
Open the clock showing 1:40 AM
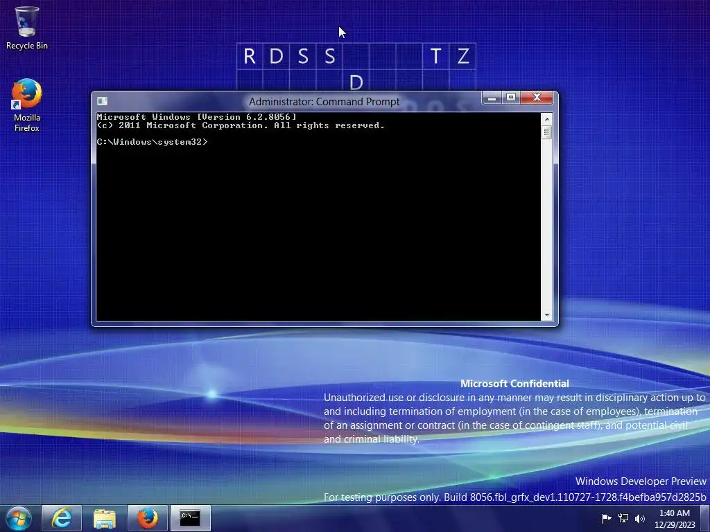click(674, 519)
